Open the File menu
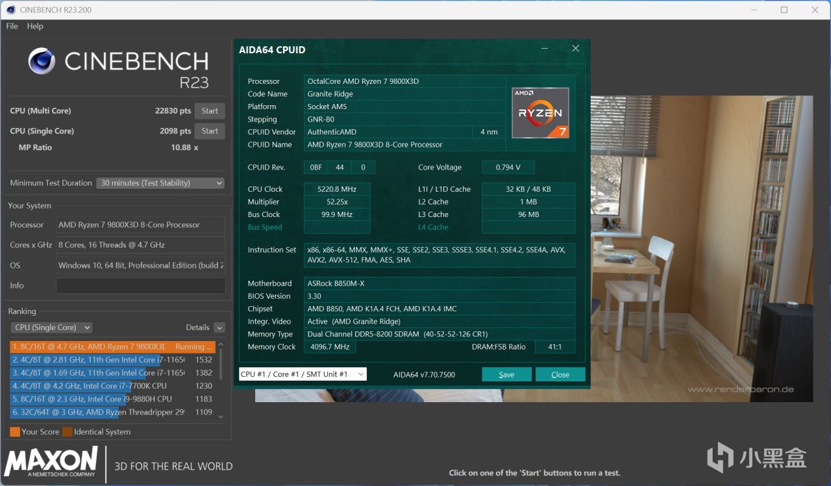This screenshot has height=486, width=831. (12, 26)
